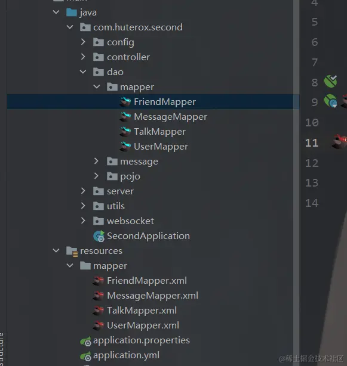347x366 pixels.
Task: Expand the controller package
Action: (83, 57)
